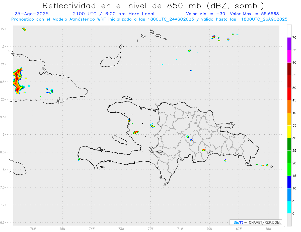Select the gold 35-40 dBZ colorbar segment
301x232 pixels.
[289, 119]
